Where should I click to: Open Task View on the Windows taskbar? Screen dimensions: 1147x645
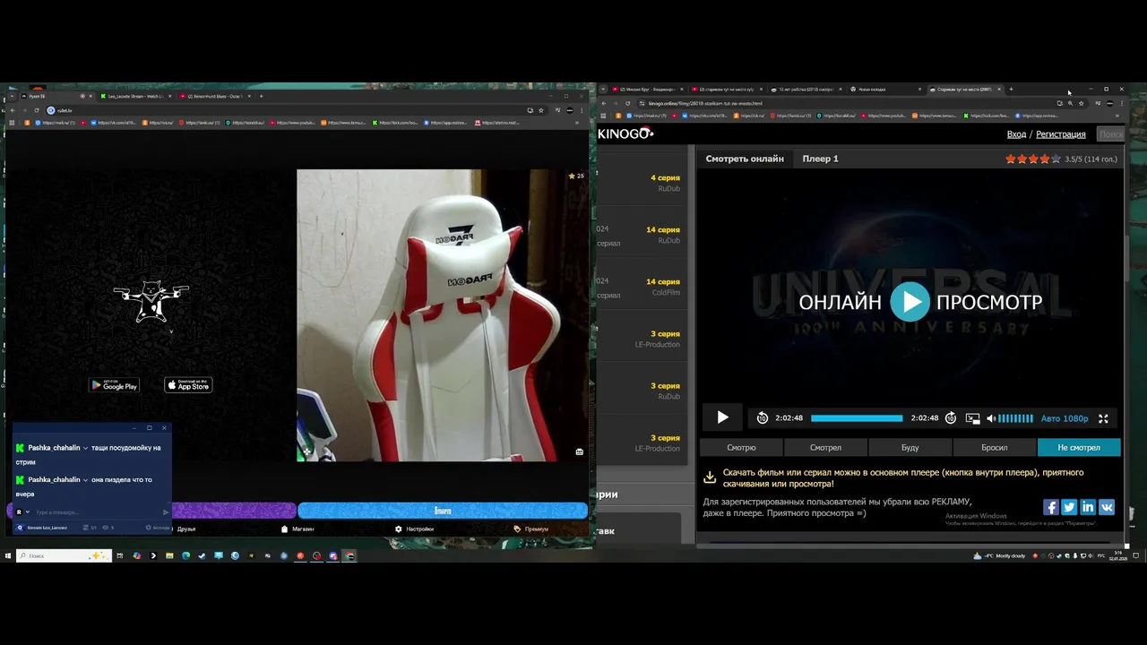coord(119,555)
